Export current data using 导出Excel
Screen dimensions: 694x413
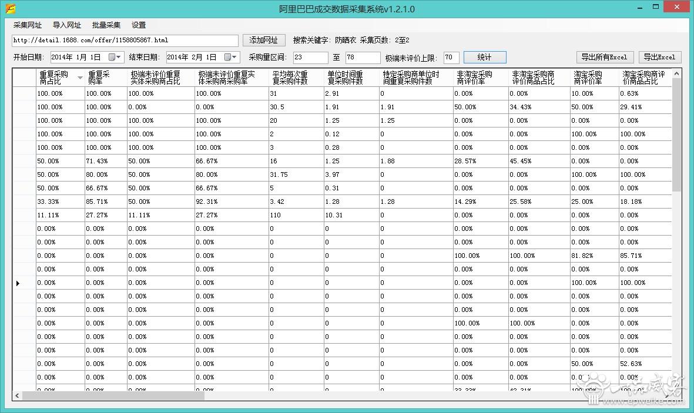tap(660, 57)
